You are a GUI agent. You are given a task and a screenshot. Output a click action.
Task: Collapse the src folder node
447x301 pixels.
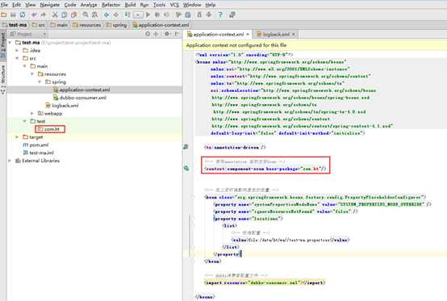(17, 58)
